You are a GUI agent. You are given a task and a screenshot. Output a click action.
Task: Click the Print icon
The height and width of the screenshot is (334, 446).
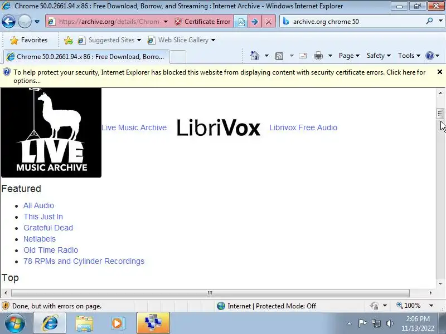pyautogui.click(x=318, y=56)
